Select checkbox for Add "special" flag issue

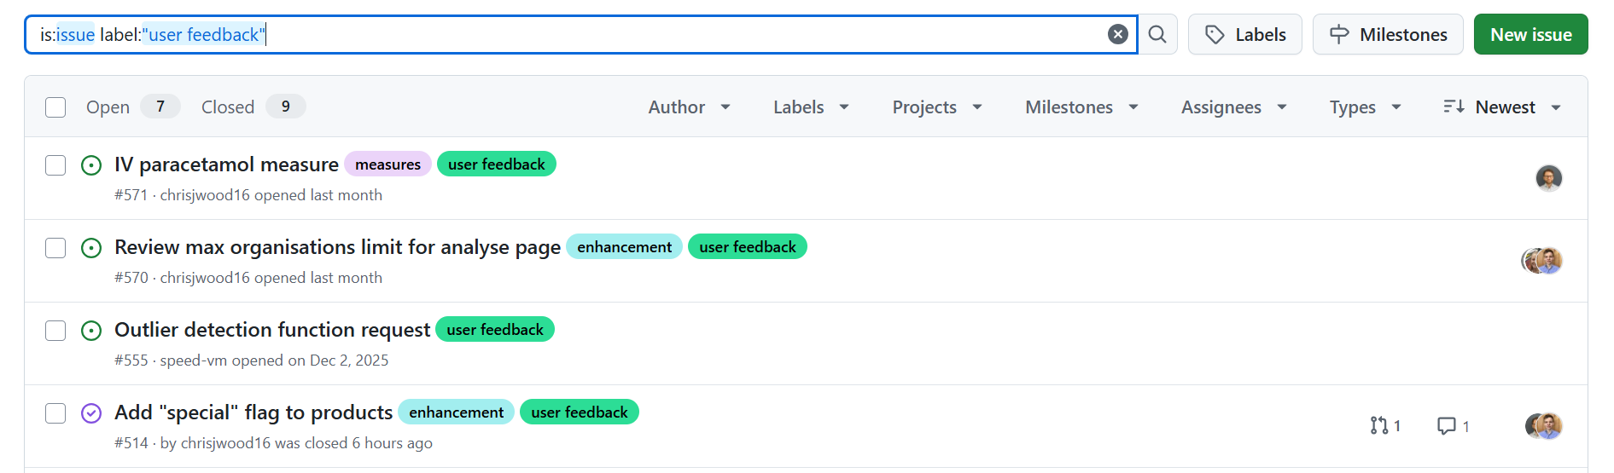pyautogui.click(x=55, y=413)
